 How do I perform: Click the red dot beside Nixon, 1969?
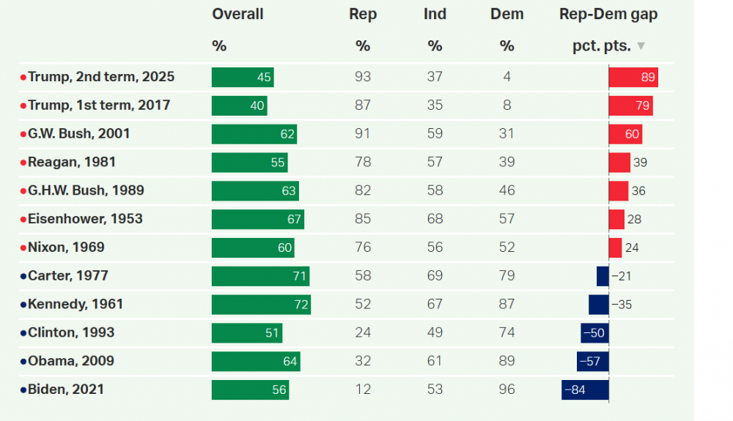[23, 247]
